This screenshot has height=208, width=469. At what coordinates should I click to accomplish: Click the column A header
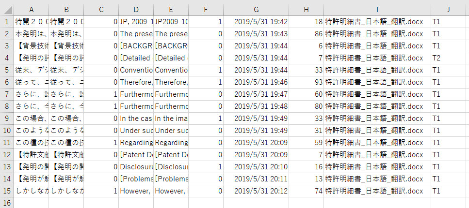(x=32, y=10)
